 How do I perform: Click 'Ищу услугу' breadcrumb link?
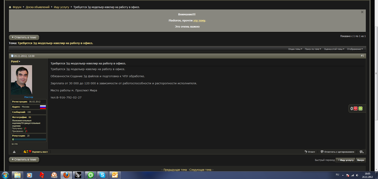[x=61, y=7]
